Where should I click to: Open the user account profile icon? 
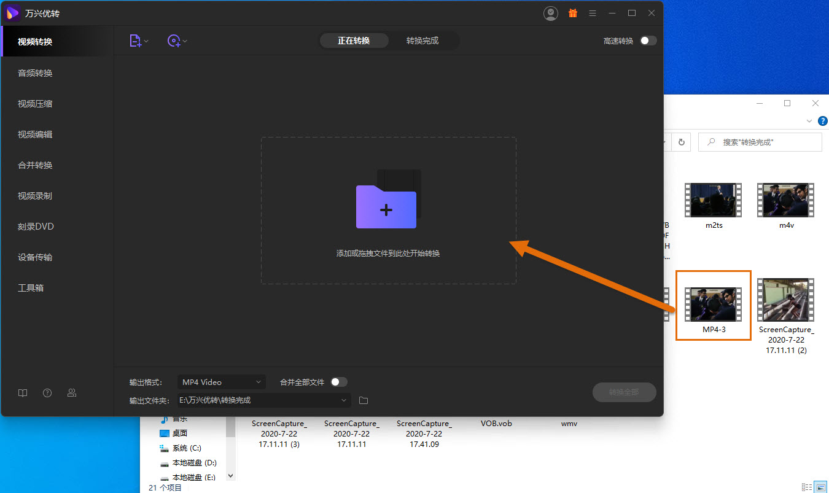click(x=551, y=13)
